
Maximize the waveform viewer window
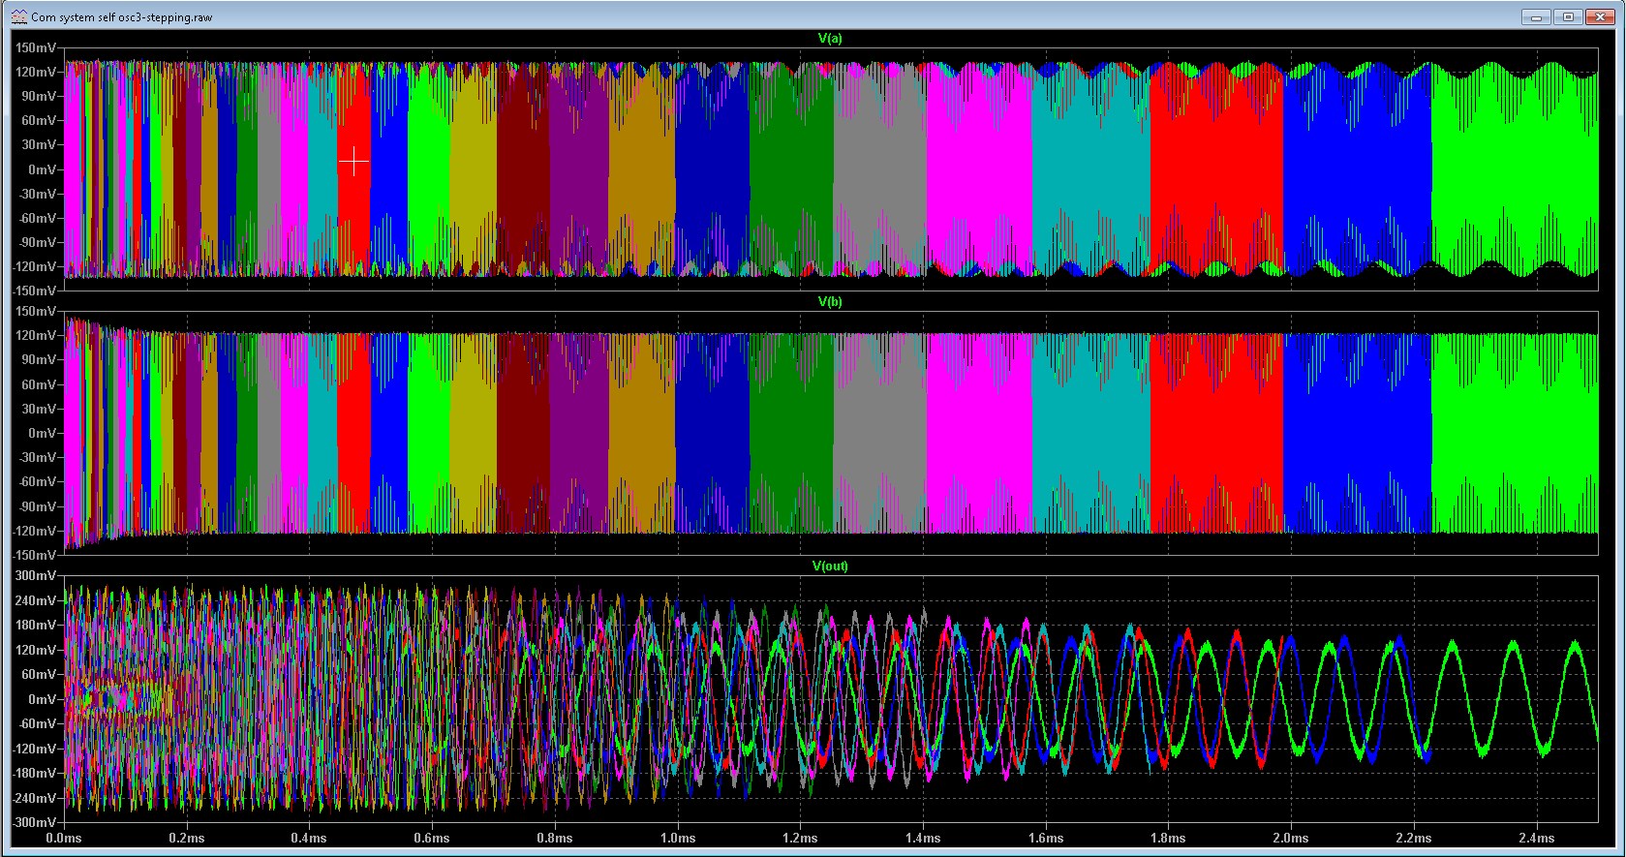tap(1569, 16)
